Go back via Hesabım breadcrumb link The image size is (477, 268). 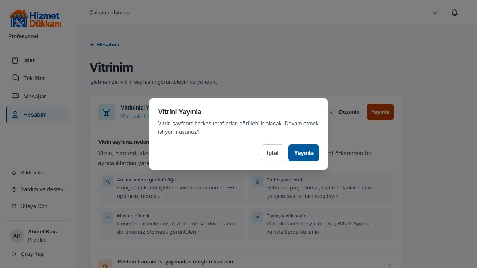coord(105,45)
